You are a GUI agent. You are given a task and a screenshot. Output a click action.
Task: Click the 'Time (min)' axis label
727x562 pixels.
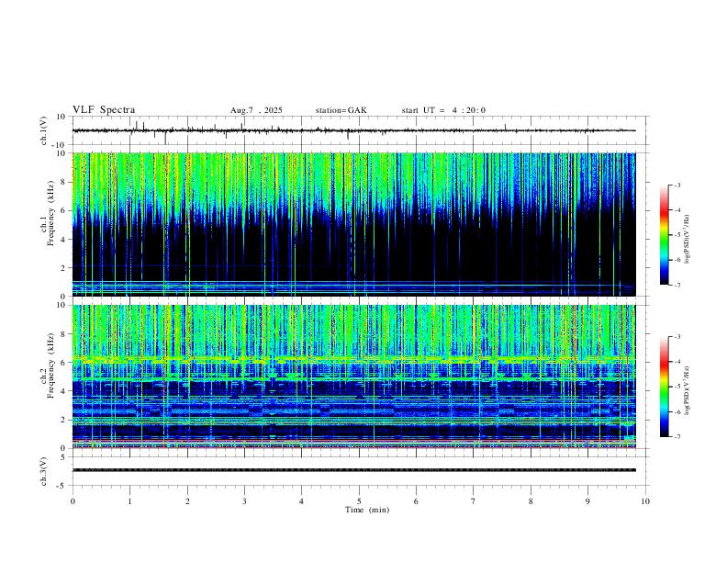point(367,510)
